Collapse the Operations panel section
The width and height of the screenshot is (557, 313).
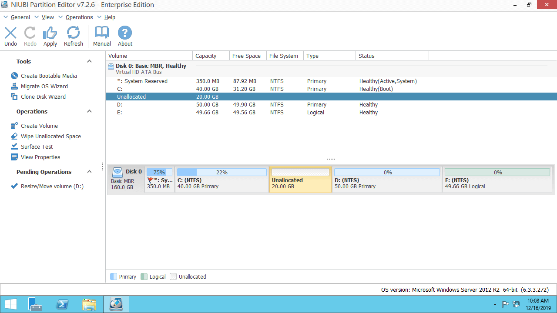tap(90, 111)
